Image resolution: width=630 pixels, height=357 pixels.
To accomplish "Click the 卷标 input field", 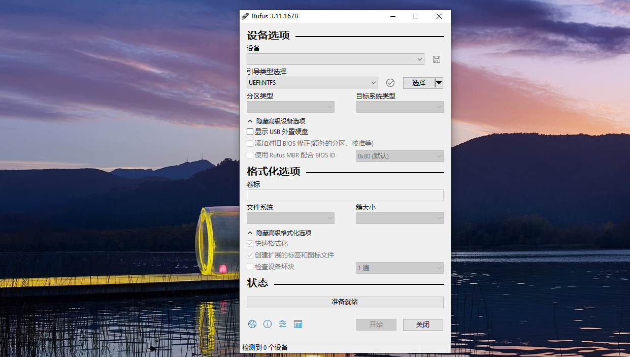I will 345,196.
